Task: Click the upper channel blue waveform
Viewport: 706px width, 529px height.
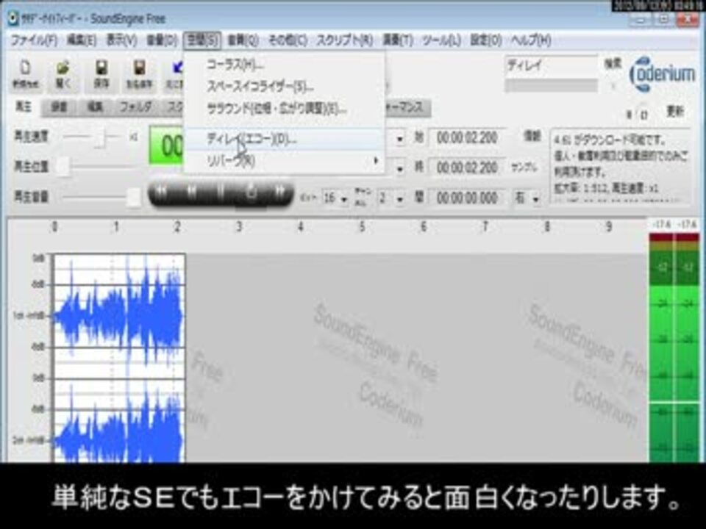Action: click(x=119, y=315)
